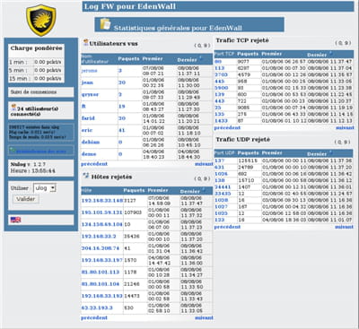The height and width of the screenshot is (329, 359).
Task: Open the ulog dropdown next to Utiliser
Action: pyautogui.click(x=45, y=188)
